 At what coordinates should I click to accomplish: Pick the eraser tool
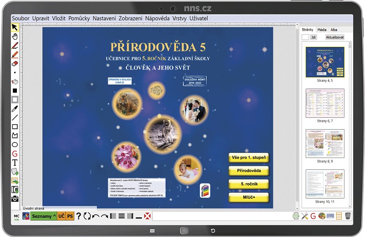(15, 63)
